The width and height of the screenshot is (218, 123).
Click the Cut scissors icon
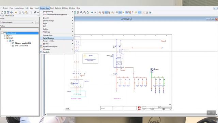pyautogui.click(x=20, y=13)
